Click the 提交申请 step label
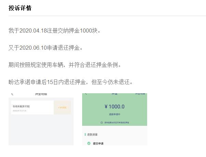This screenshot has width=206, height=157. 99,143
